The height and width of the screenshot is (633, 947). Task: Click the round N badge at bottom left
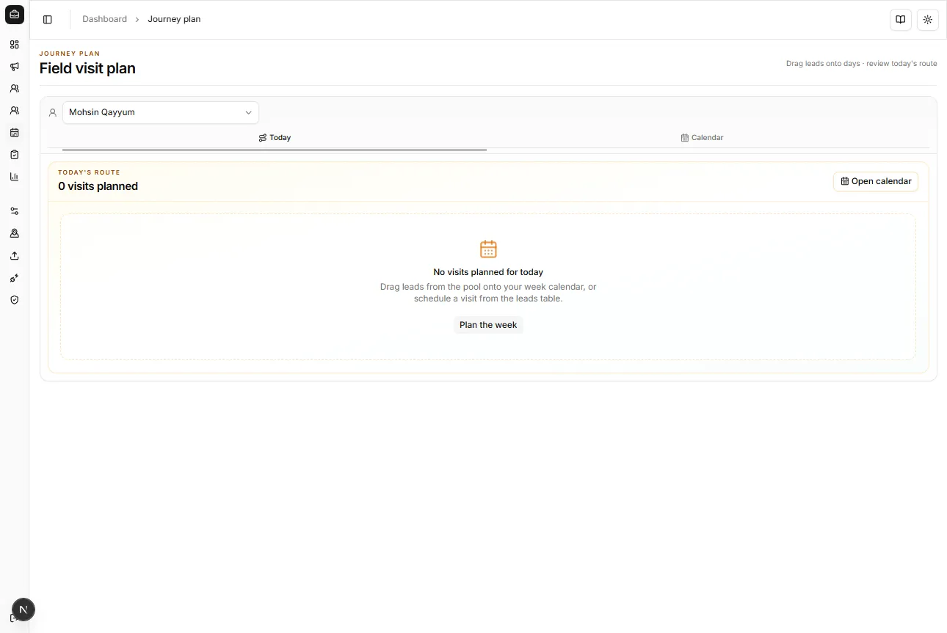click(23, 610)
